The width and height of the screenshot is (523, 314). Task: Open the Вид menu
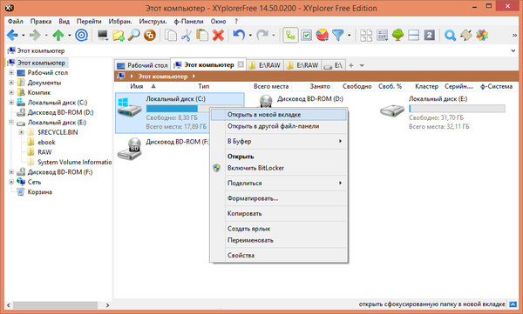(x=64, y=22)
